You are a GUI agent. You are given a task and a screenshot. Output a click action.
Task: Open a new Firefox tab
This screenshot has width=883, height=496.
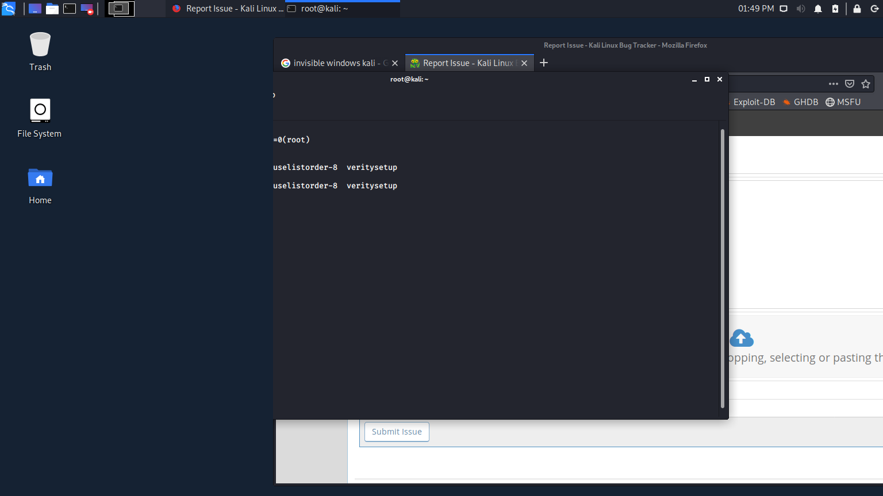pyautogui.click(x=544, y=63)
